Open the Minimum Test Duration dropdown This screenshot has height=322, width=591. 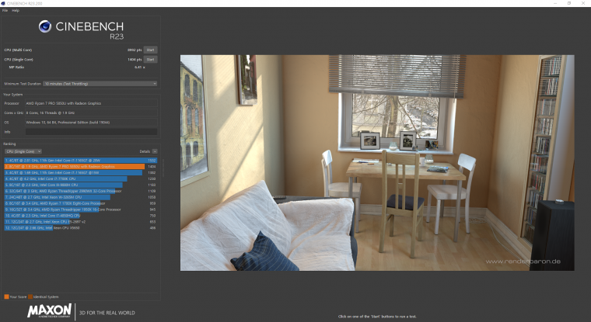(x=100, y=84)
